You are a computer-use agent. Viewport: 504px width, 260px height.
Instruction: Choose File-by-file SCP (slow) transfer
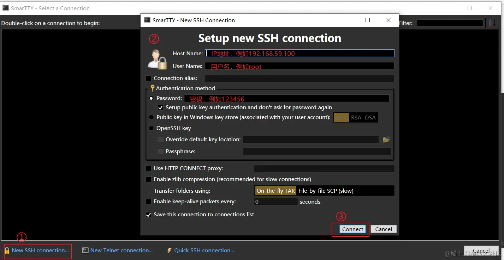click(x=326, y=191)
